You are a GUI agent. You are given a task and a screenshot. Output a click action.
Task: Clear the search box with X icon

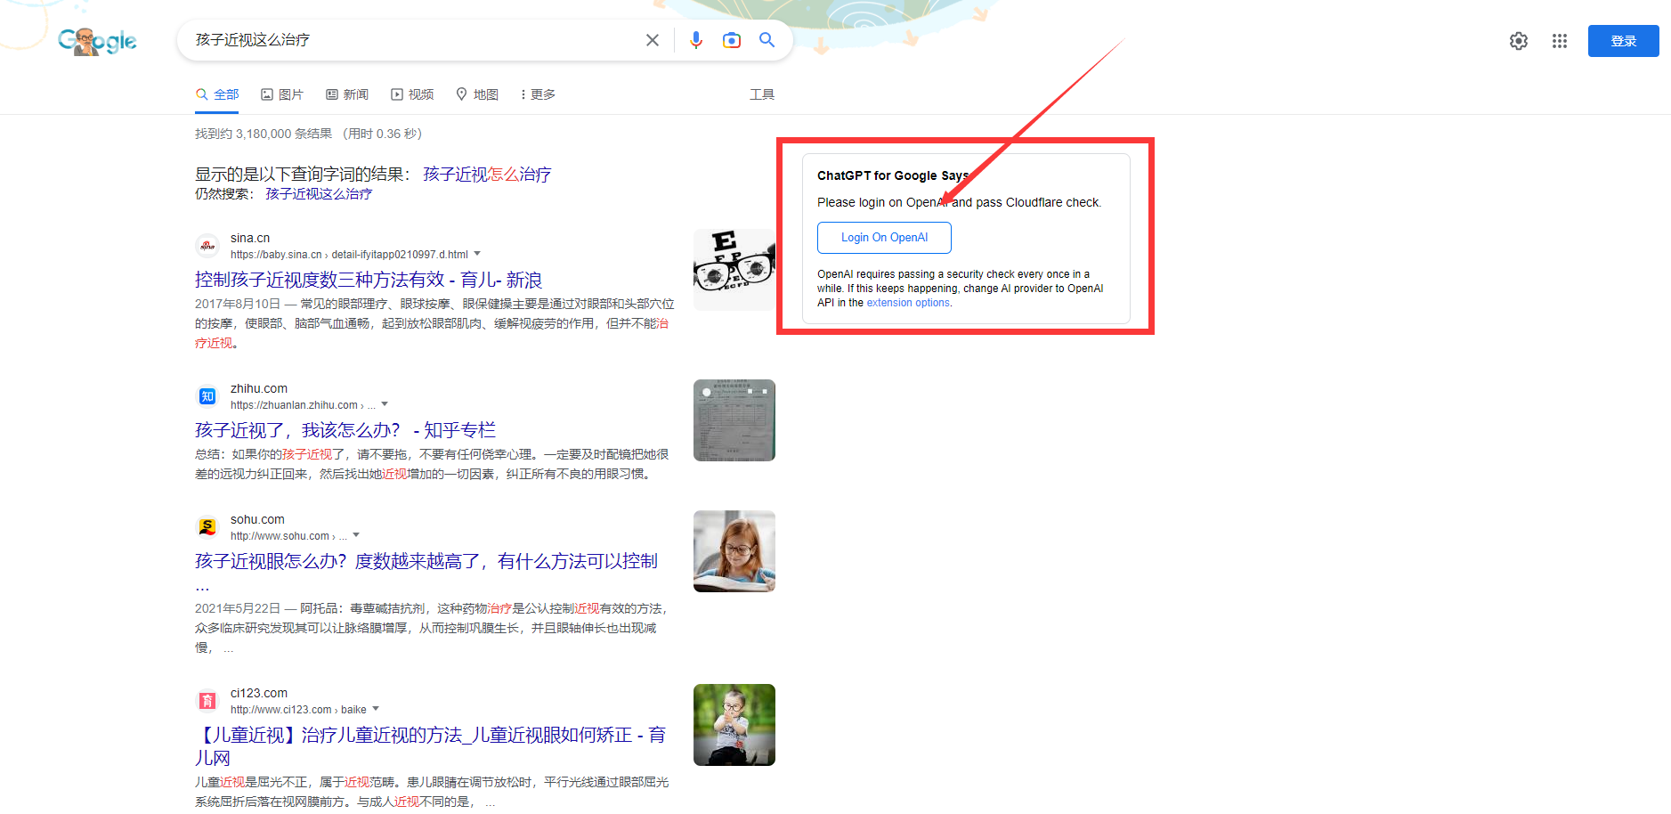[653, 40]
